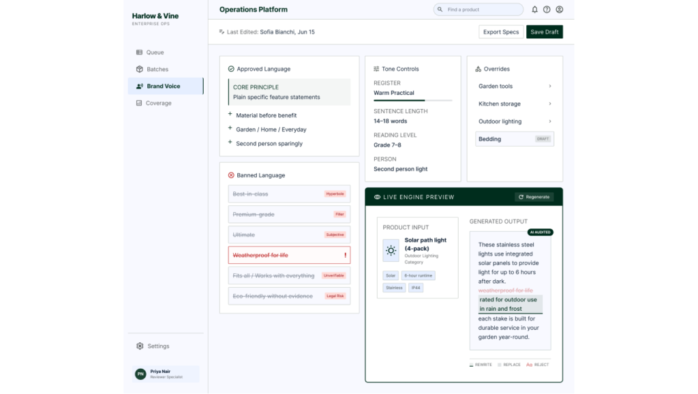This screenshot has height=394, width=698.
Task: Click the AI AUDITED badge
Action: pyautogui.click(x=541, y=232)
